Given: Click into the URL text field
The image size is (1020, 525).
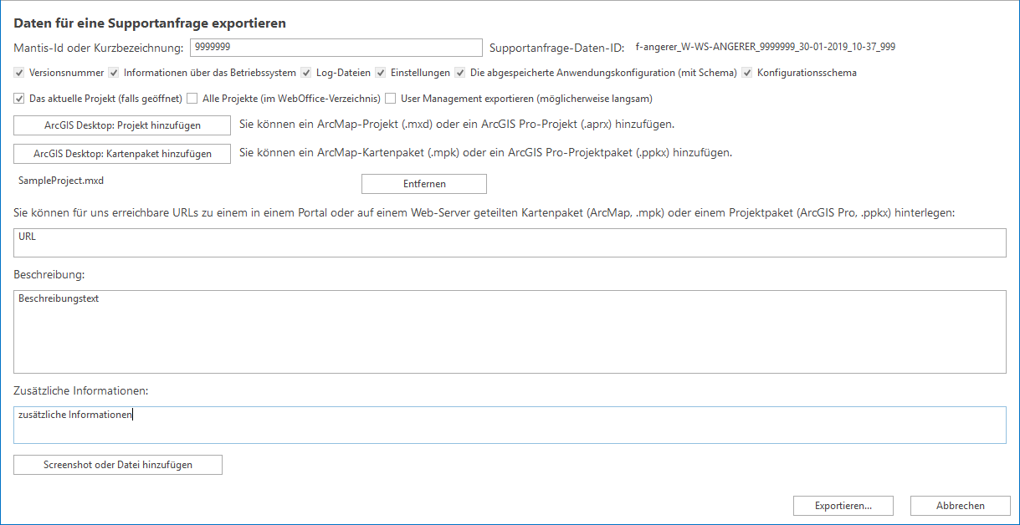Looking at the screenshot, I should click(510, 242).
